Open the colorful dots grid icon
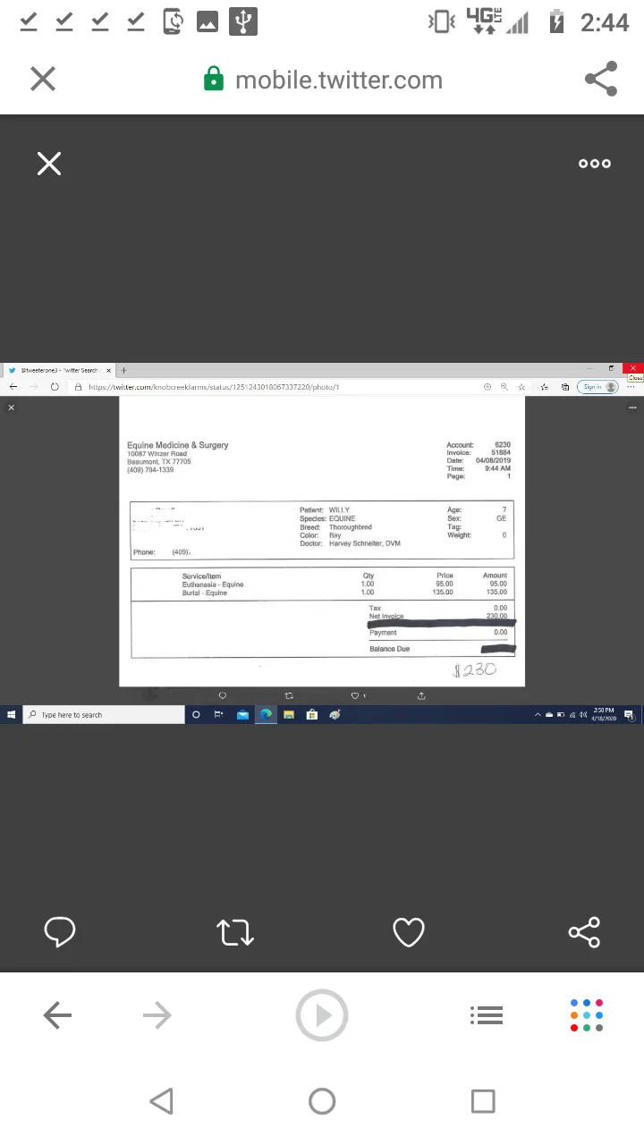This screenshot has height=1144, width=644. coord(587,1015)
